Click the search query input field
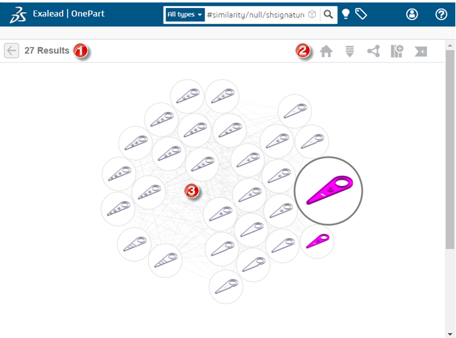 (x=255, y=15)
